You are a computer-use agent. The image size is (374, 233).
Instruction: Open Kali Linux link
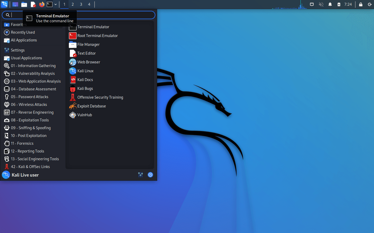click(110, 71)
